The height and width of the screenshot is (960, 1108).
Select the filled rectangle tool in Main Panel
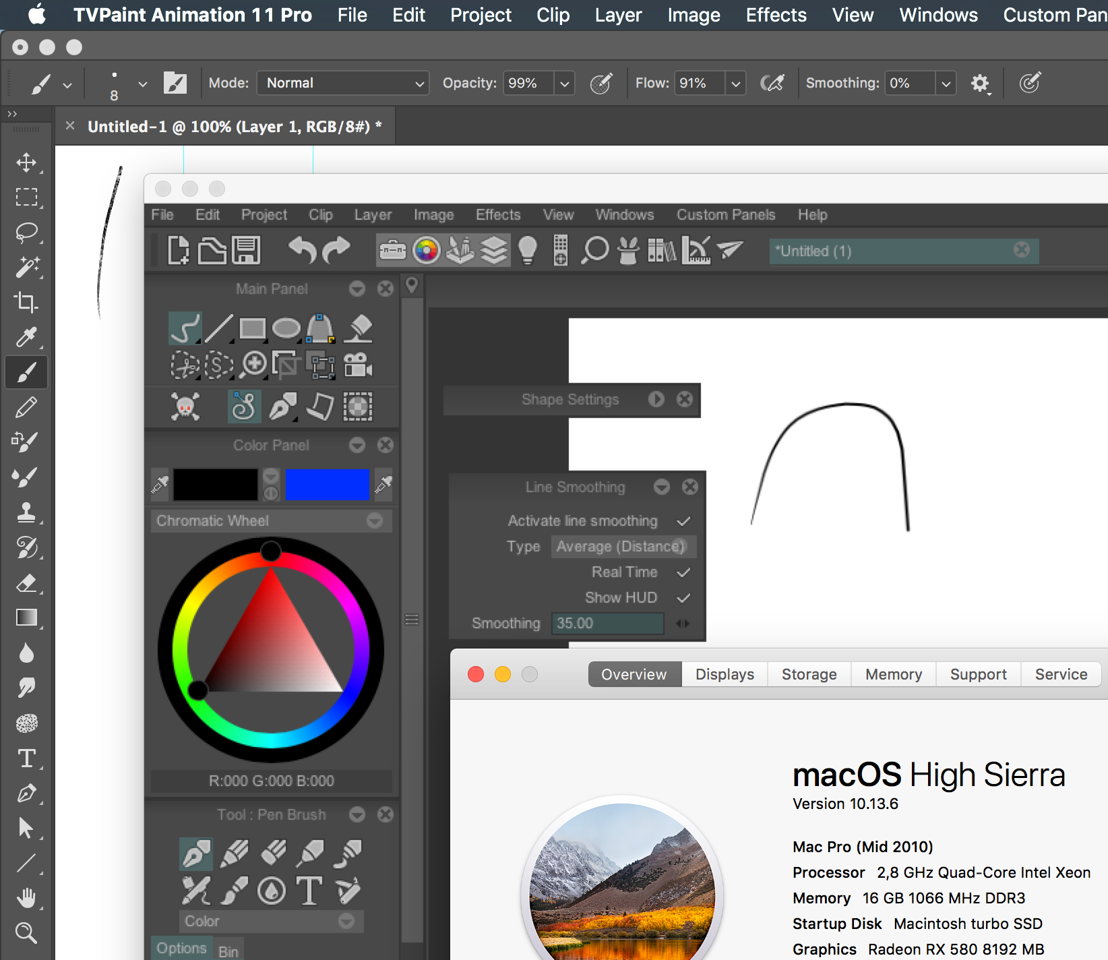253,329
